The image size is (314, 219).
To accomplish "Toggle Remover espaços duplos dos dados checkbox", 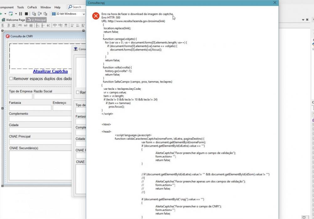I will point(11,79).
